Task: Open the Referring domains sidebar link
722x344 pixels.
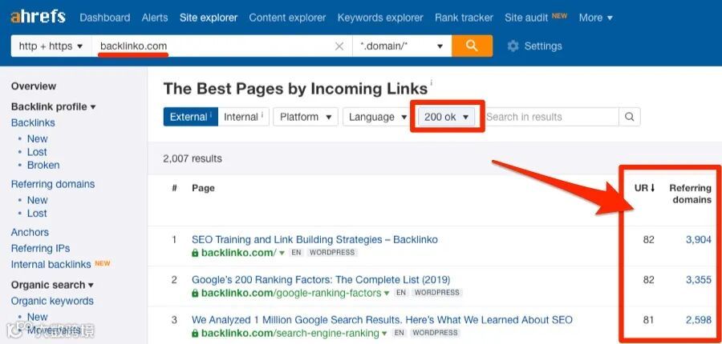Action: click(53, 184)
